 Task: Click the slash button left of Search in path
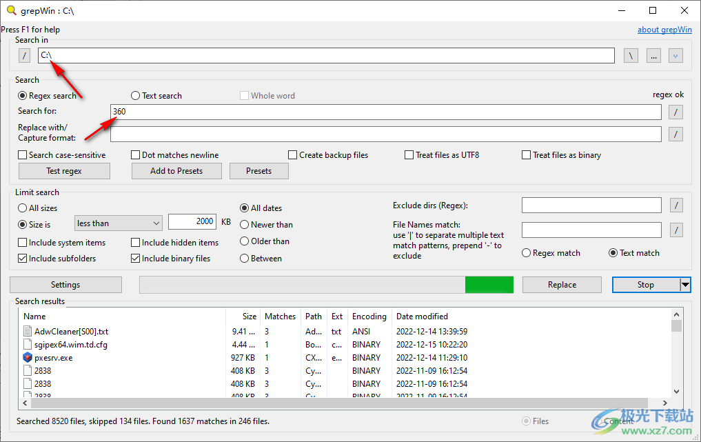coord(25,56)
